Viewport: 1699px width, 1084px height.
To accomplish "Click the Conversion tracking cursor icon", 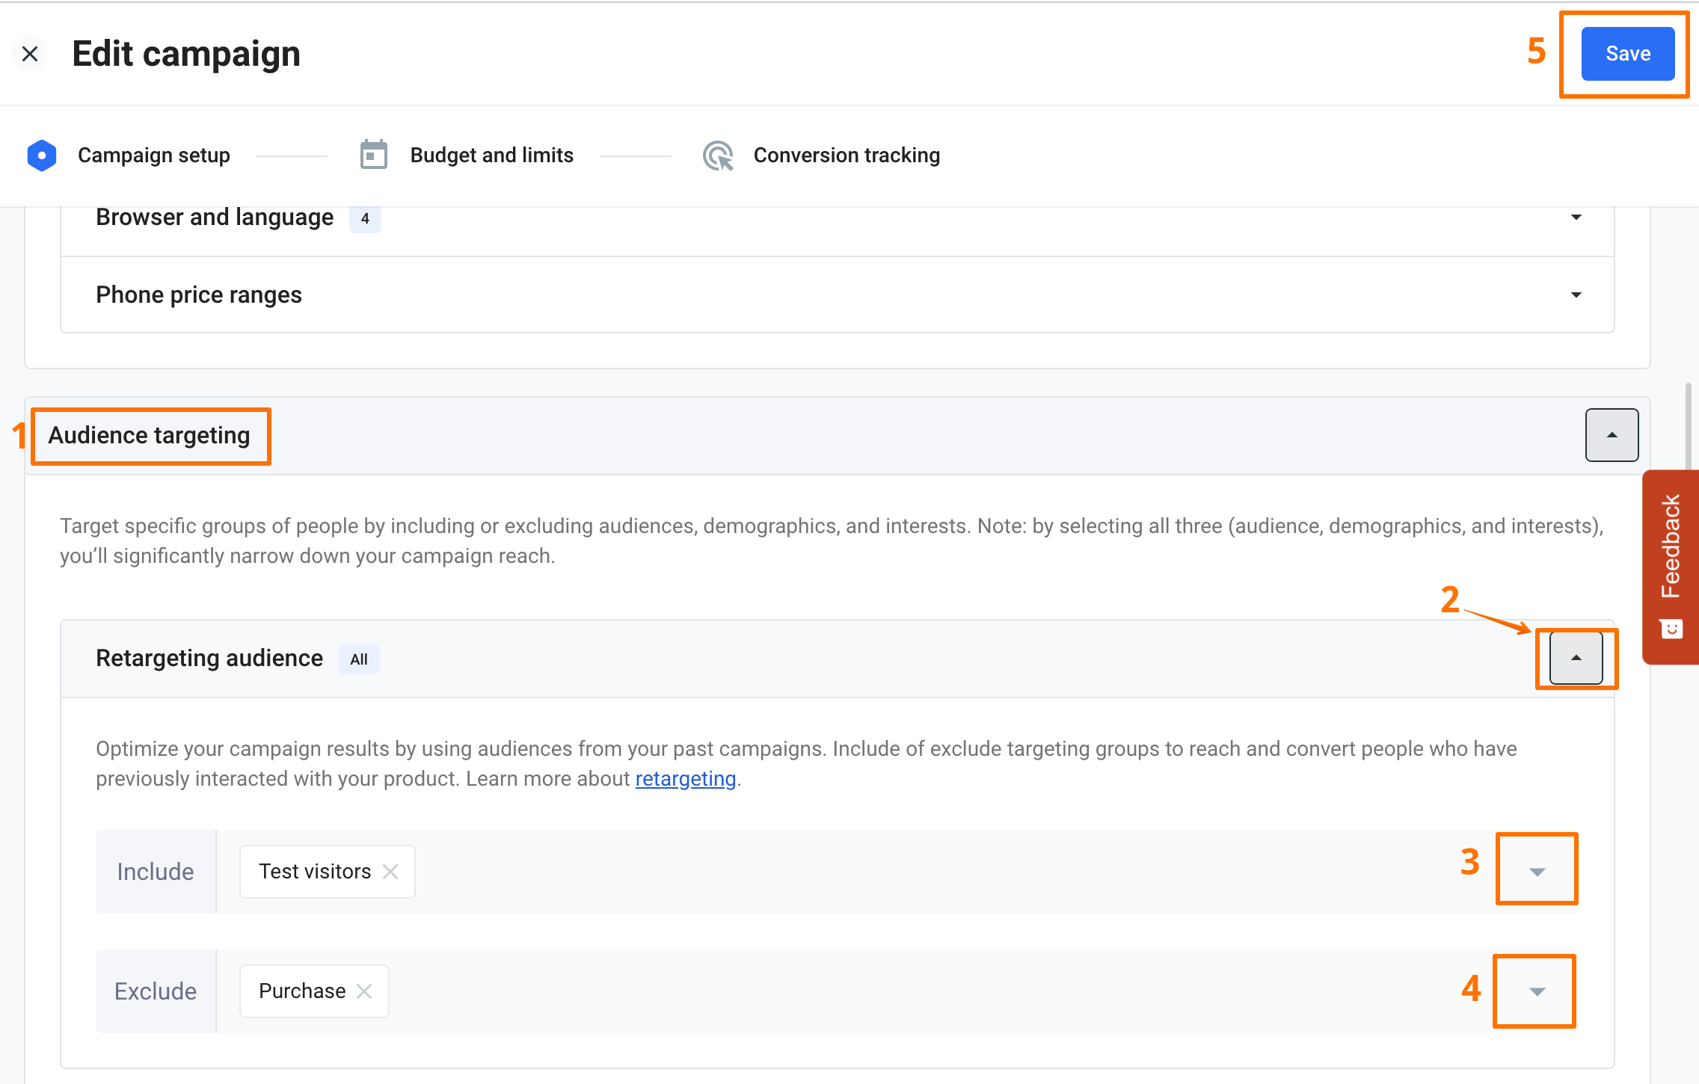I will [718, 155].
